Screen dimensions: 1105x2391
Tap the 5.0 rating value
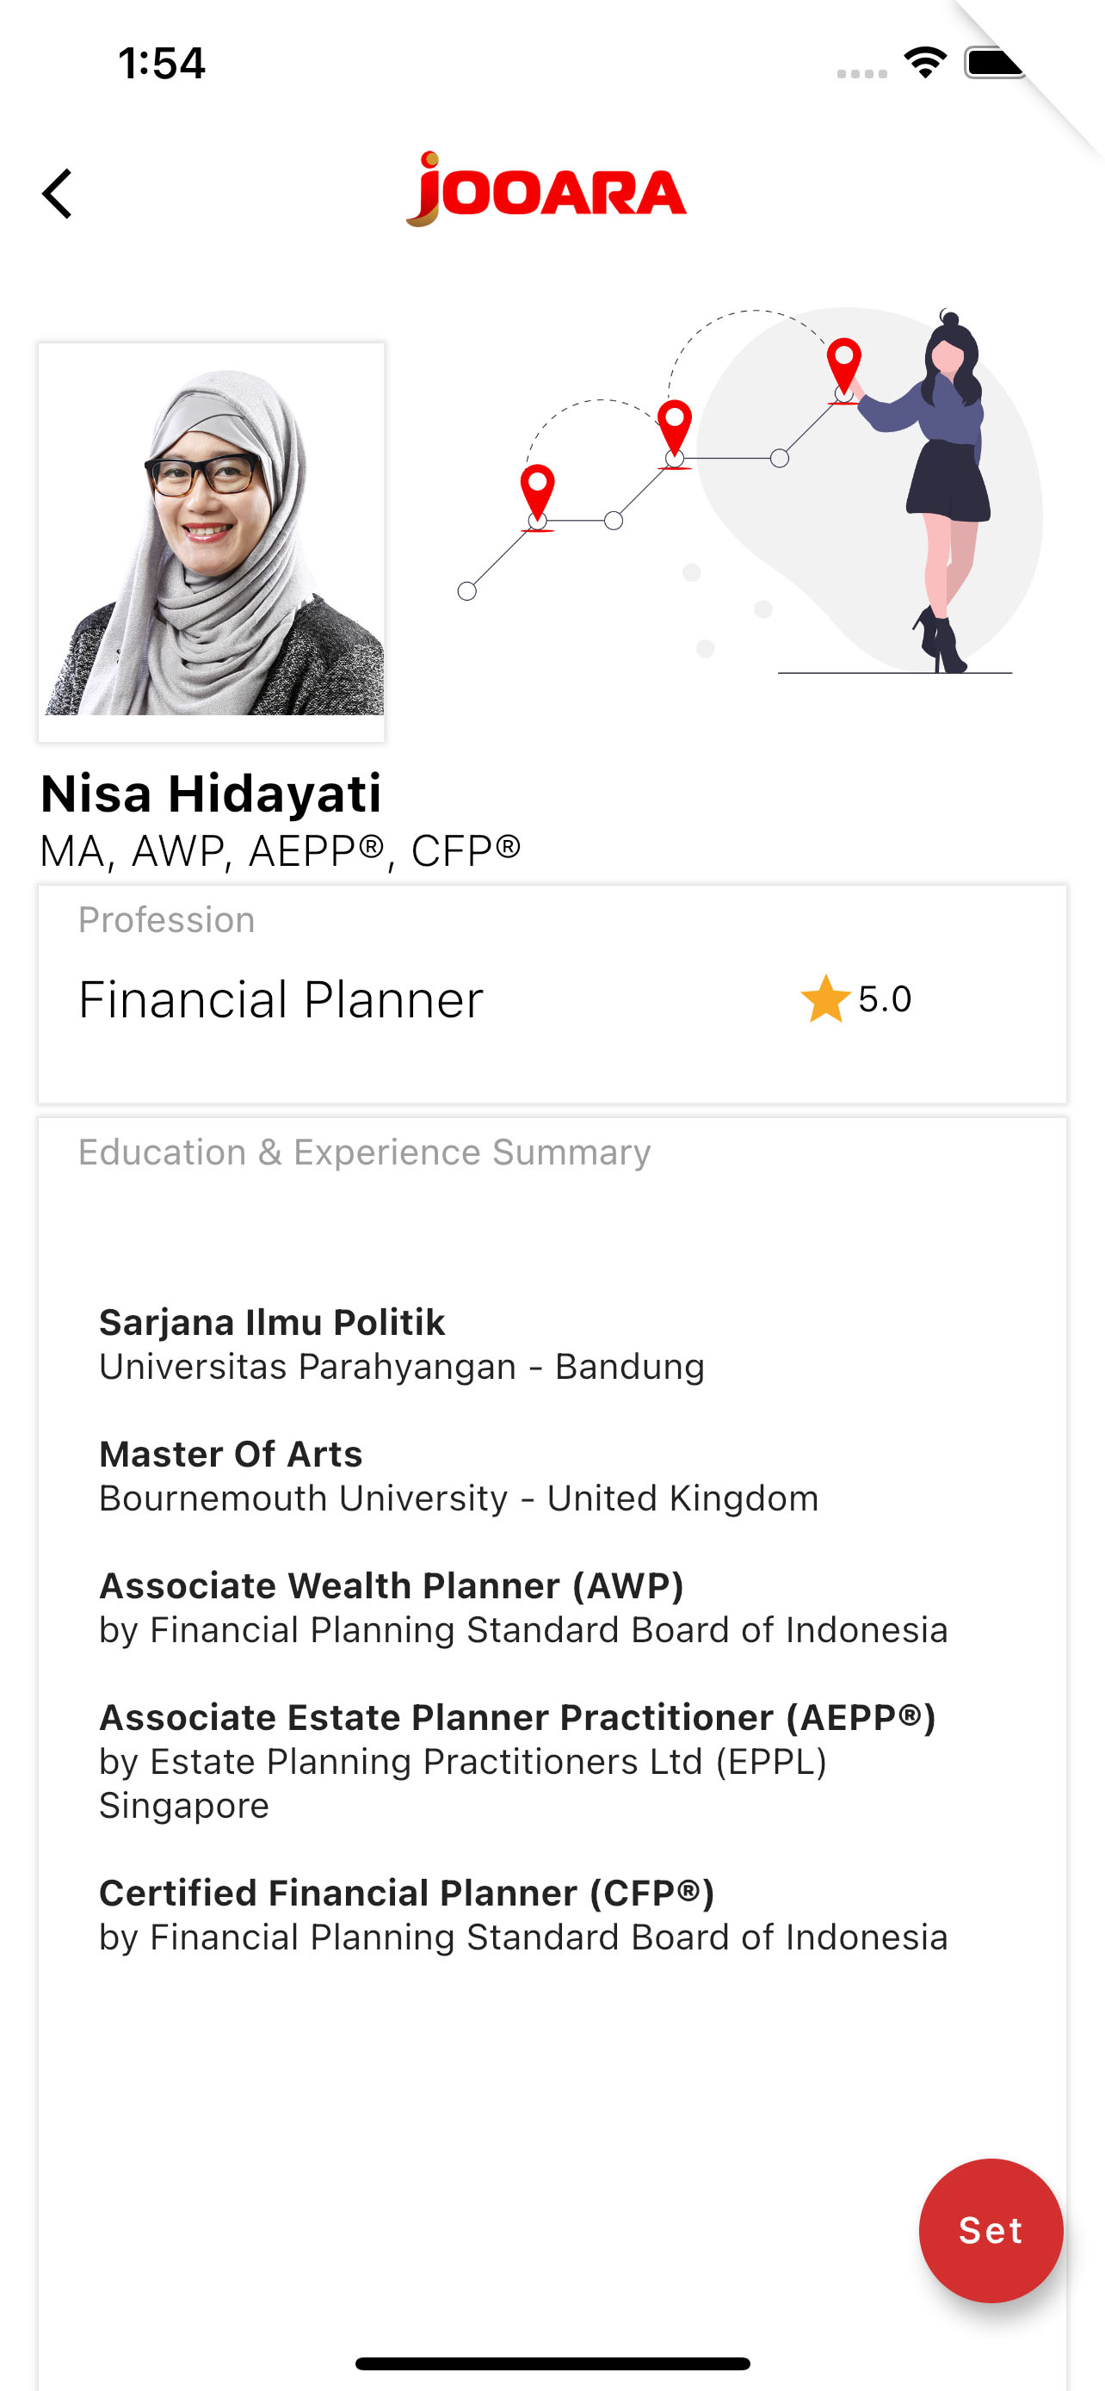click(884, 998)
